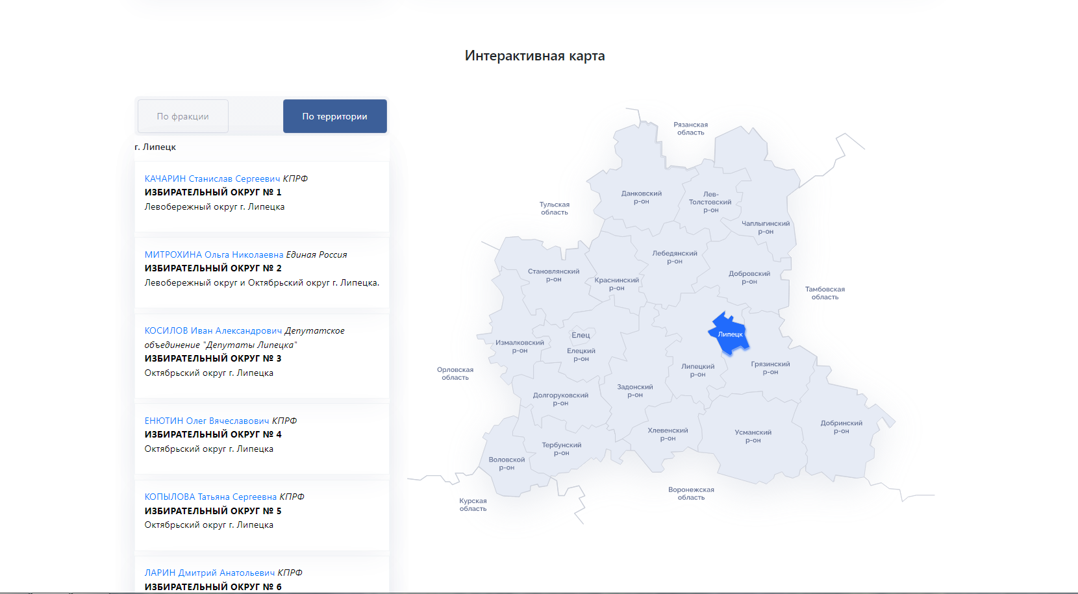
Task: Open КОСИЛОВ Иван Александрович deputy link
Action: [213, 330]
